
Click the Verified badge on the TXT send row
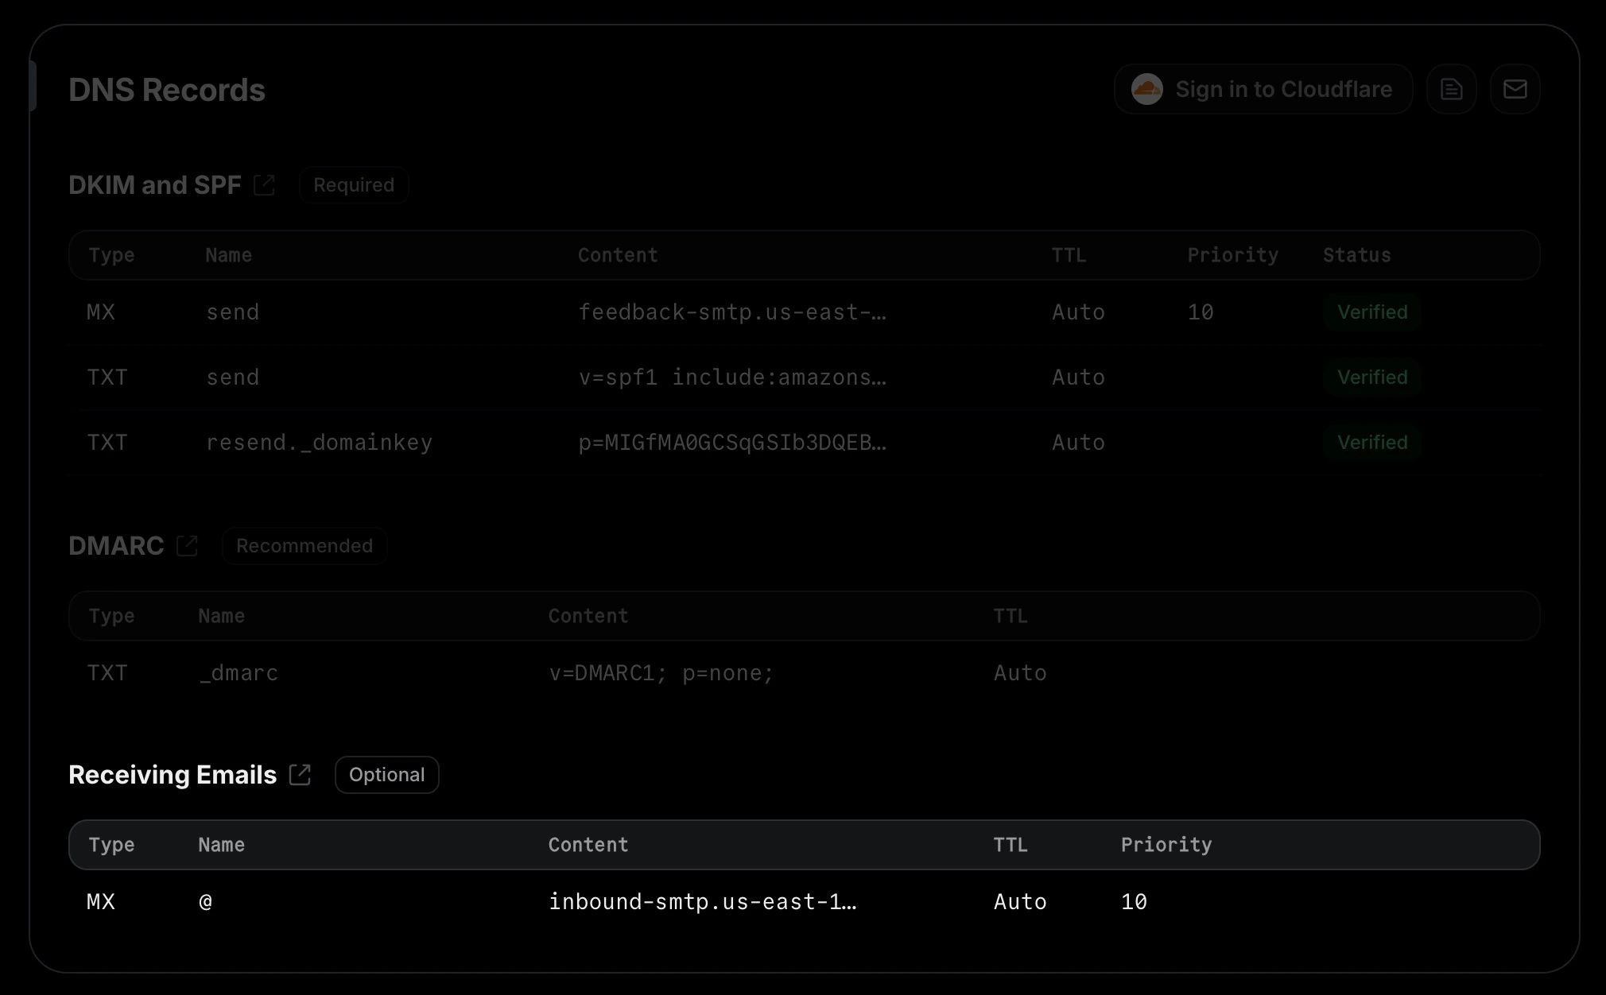click(x=1373, y=377)
